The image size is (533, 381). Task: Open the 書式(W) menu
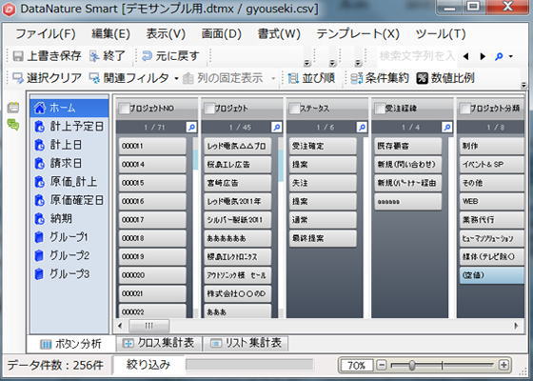click(x=279, y=34)
